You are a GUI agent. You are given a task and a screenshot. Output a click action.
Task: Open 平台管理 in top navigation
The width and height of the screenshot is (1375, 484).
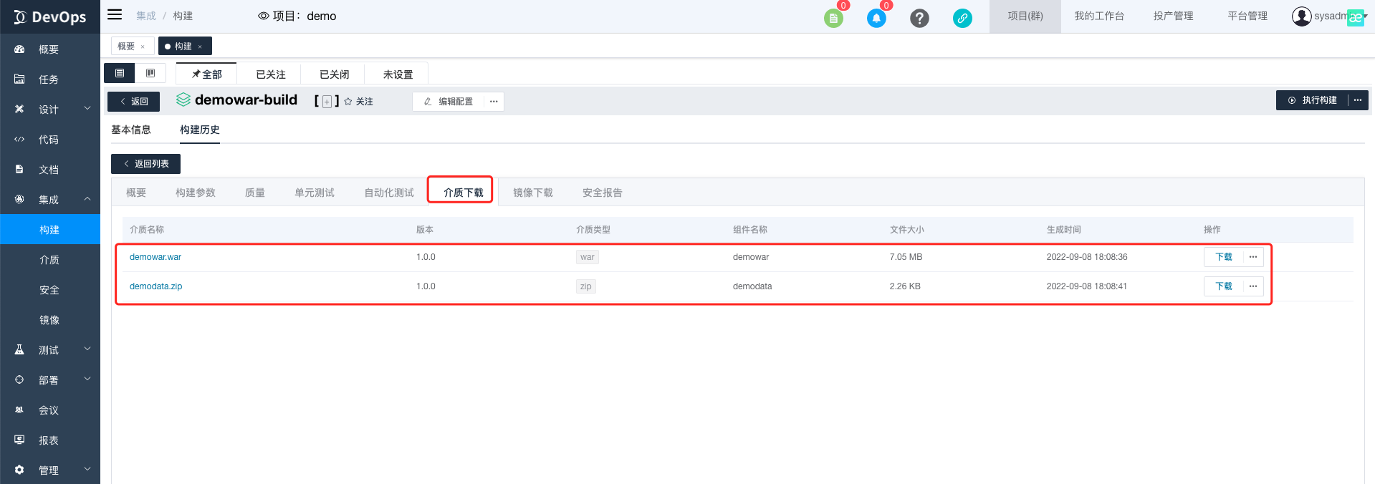1247,16
